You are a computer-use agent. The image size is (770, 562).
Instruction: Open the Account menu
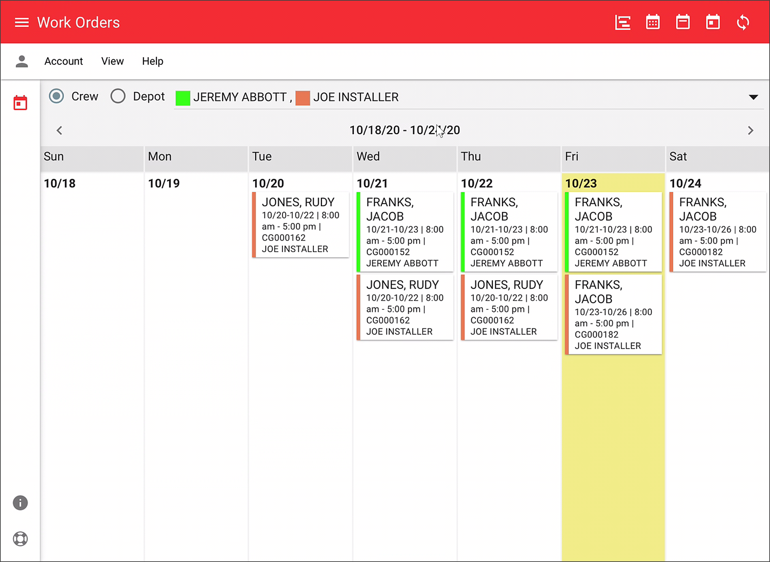click(64, 61)
